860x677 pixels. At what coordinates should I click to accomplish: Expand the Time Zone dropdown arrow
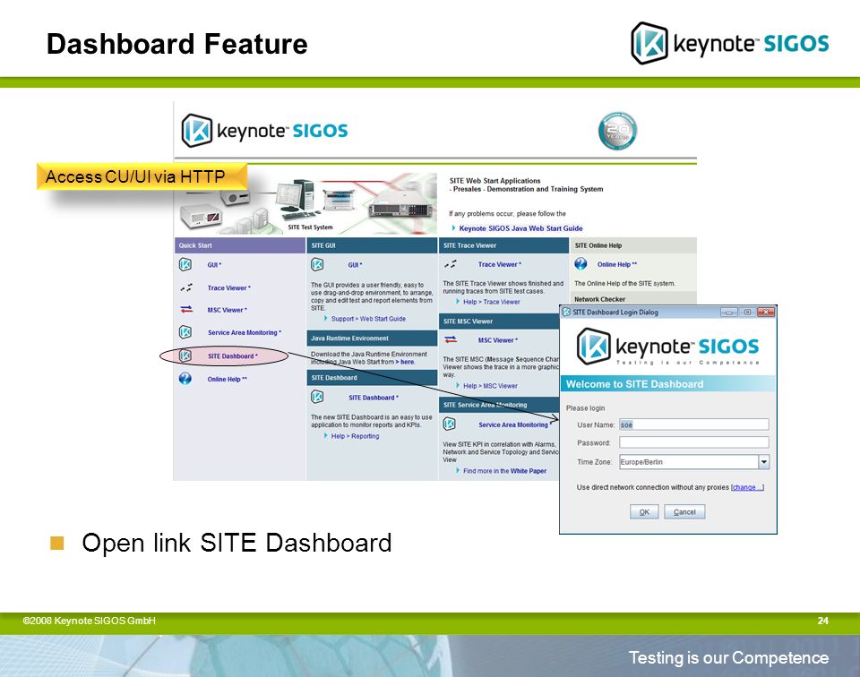click(x=763, y=462)
